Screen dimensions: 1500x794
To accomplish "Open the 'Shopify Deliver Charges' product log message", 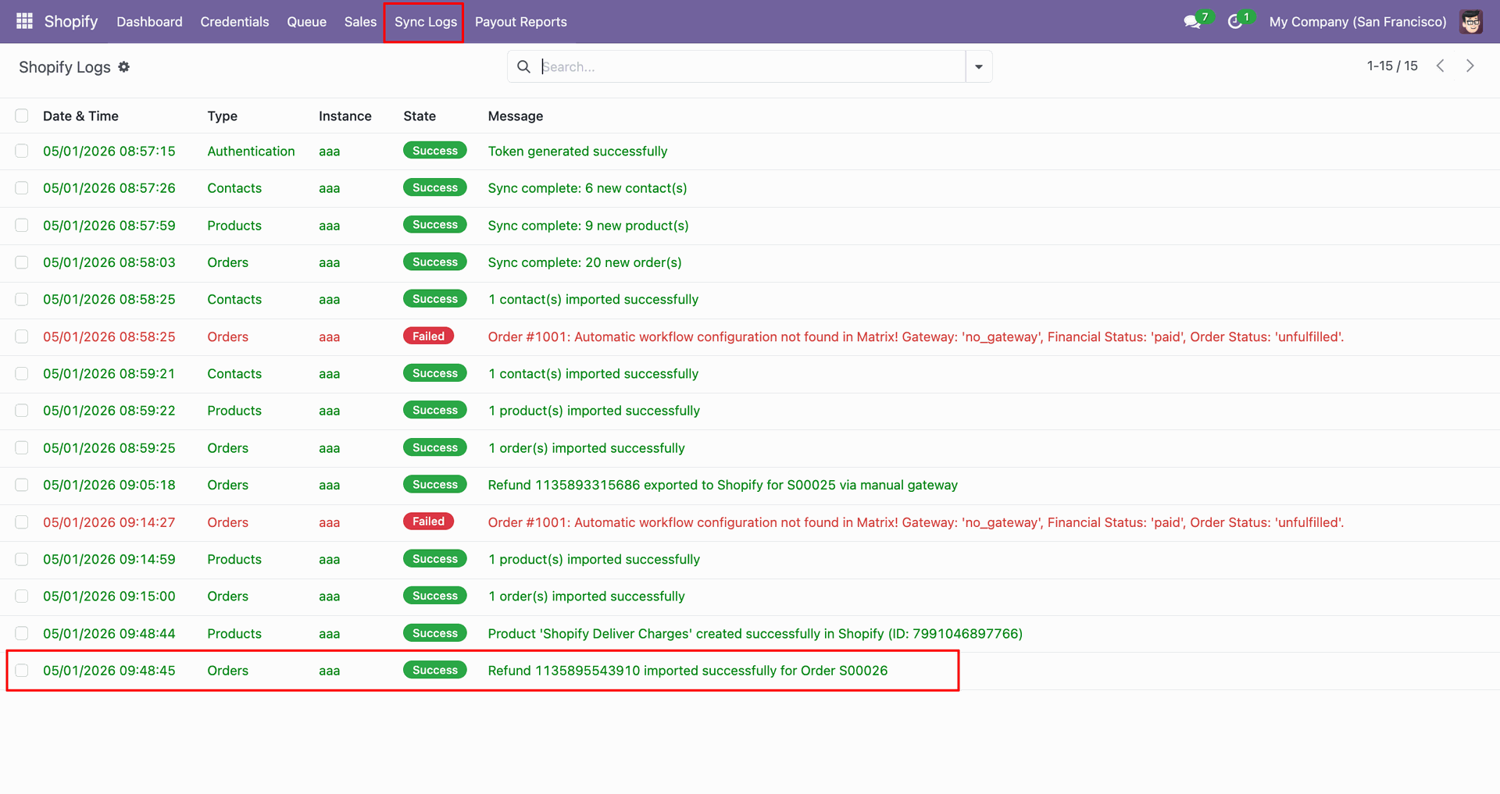I will pos(755,633).
